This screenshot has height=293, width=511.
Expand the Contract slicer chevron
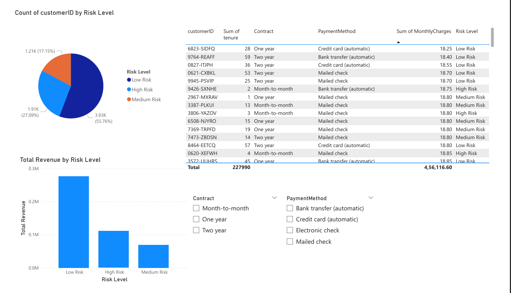click(275, 198)
